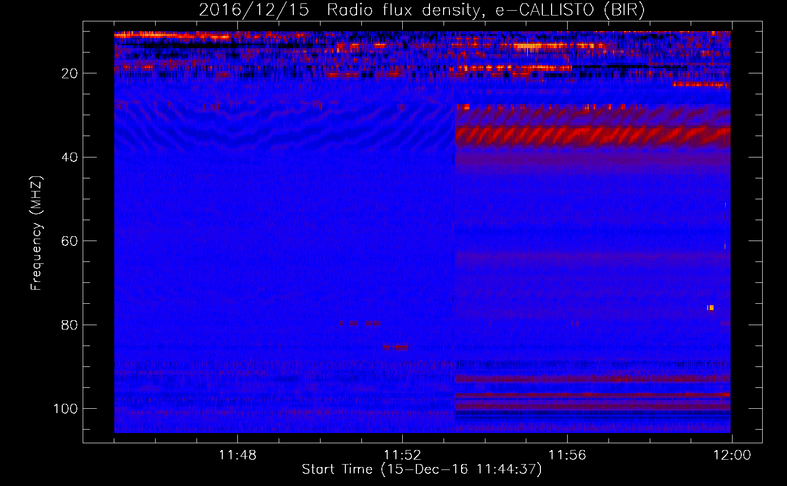This screenshot has width=787, height=486.
Task: Click the '80' frequency tick label
Action: click(70, 325)
